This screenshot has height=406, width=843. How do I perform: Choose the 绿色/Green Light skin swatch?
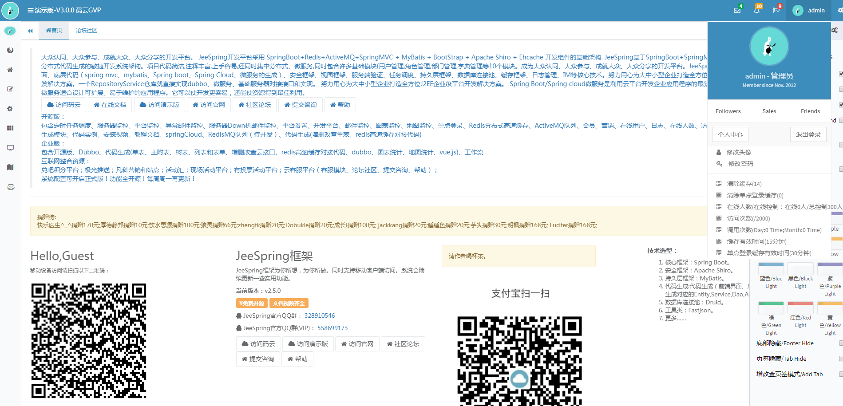pos(771,307)
